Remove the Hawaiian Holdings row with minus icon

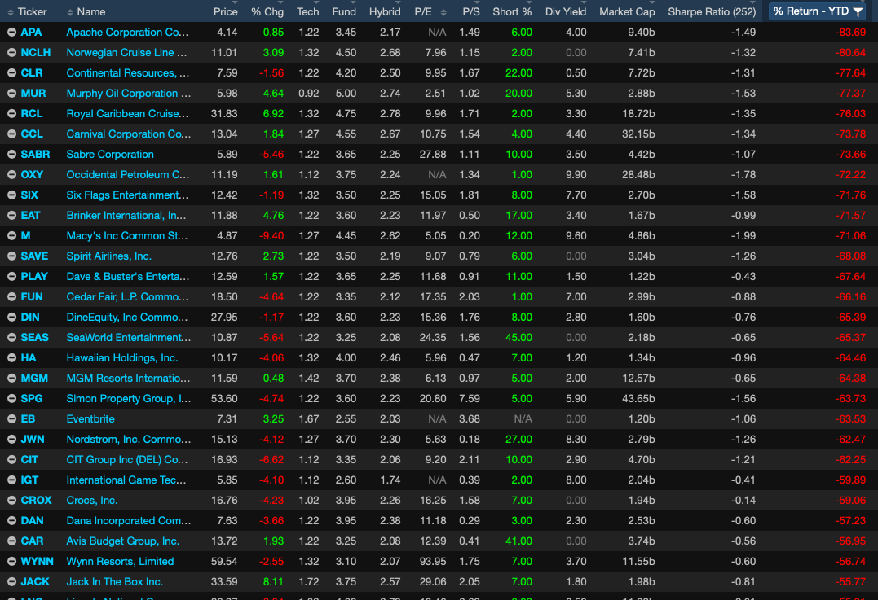click(11, 358)
